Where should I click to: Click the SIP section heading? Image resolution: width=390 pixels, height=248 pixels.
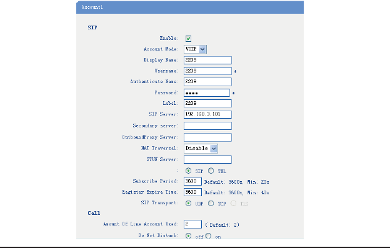click(x=92, y=27)
